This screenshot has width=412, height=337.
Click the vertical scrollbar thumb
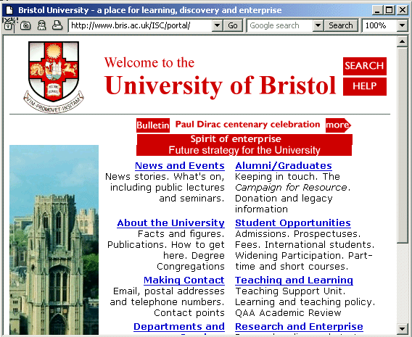(x=403, y=145)
